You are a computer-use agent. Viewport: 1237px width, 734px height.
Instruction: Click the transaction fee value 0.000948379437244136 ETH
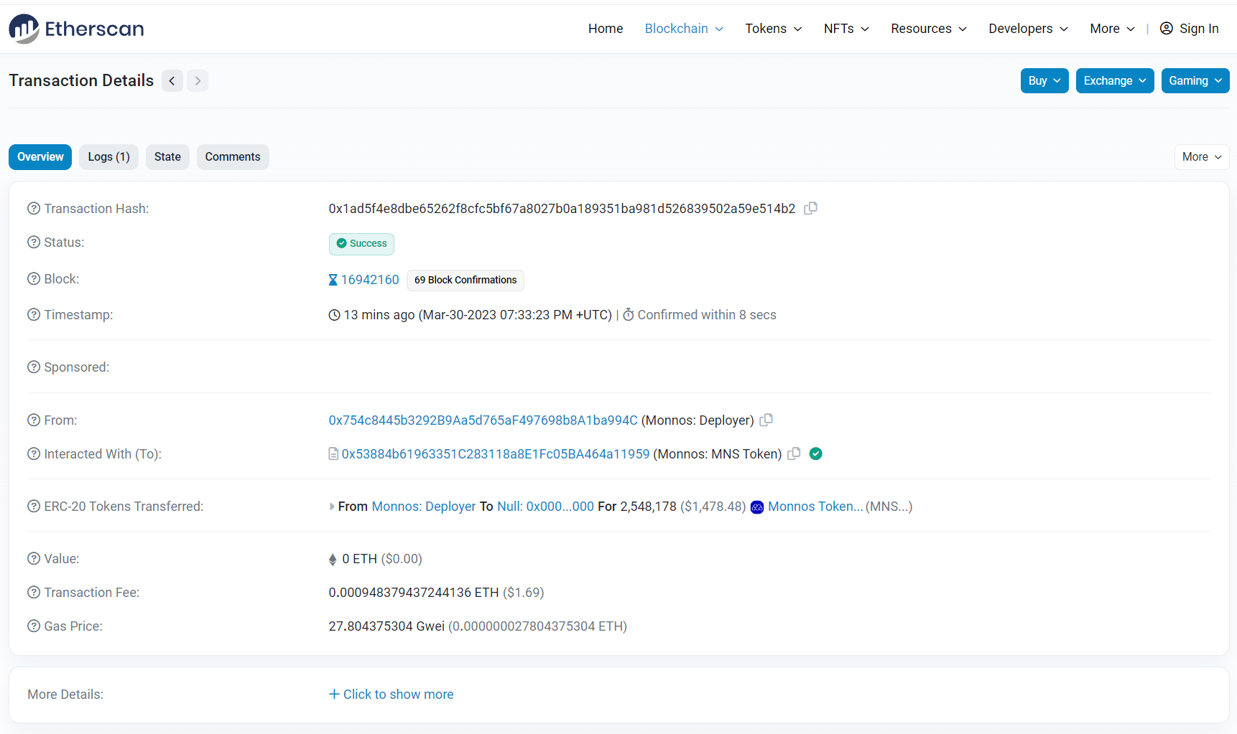point(414,593)
